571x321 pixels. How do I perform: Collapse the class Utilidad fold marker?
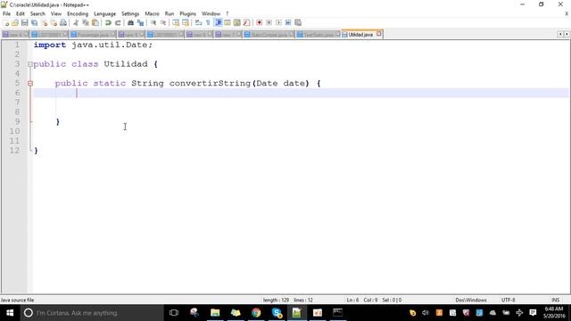(30, 64)
